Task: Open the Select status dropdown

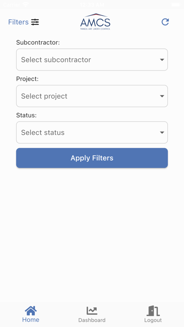Action: (x=92, y=132)
